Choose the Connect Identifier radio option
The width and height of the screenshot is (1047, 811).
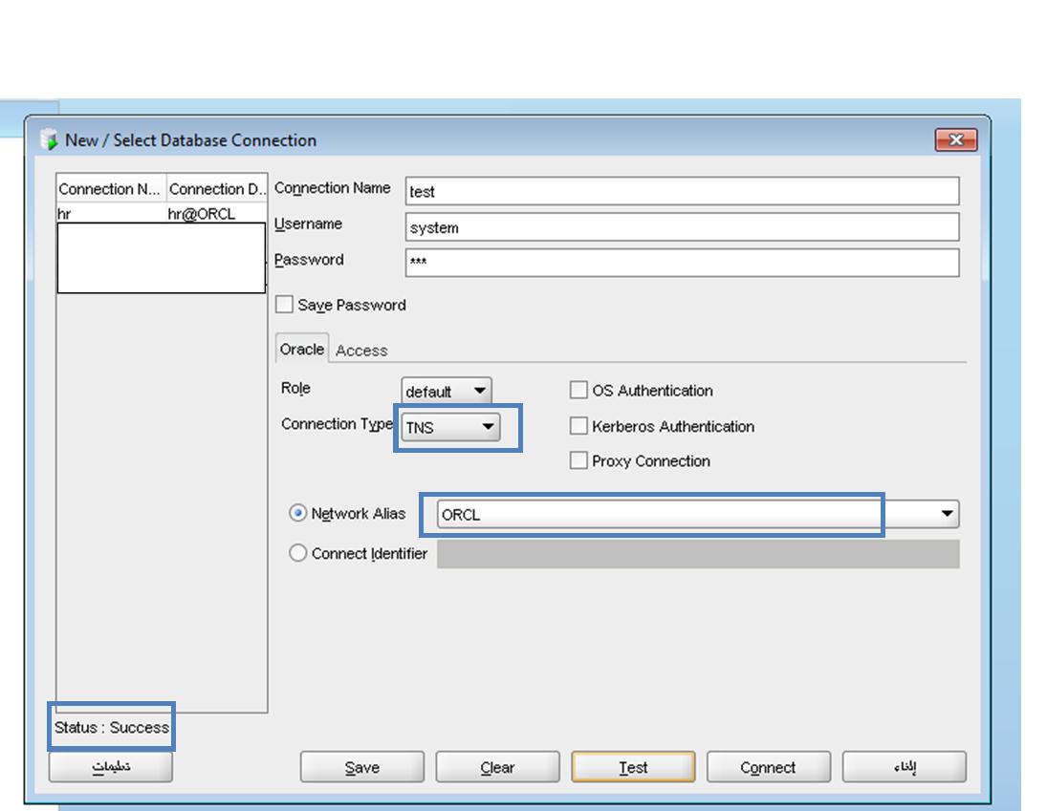click(x=298, y=554)
